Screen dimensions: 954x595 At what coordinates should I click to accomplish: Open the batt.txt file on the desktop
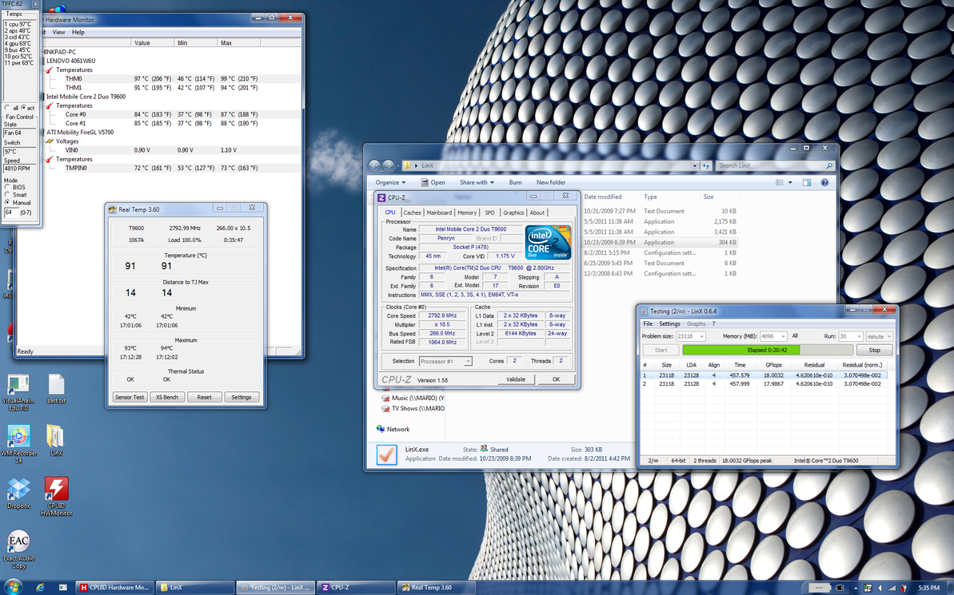[x=56, y=388]
